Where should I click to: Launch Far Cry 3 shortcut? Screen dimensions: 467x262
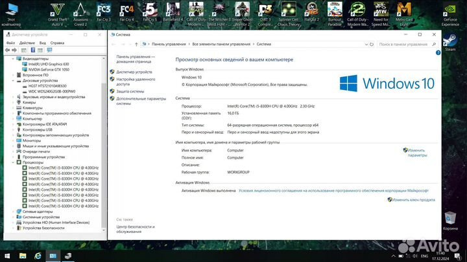click(x=104, y=12)
